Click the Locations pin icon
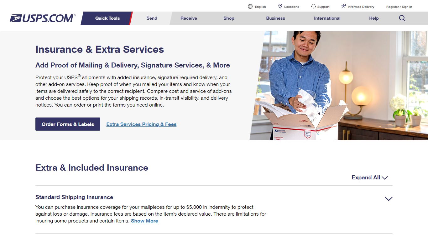Image resolution: width=428 pixels, height=240 pixels. [x=280, y=6]
